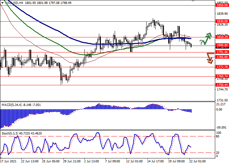Click the 29 Jun 21:00 time label
Viewport: 230px width, 164px height.
pyautogui.click(x=72, y=161)
